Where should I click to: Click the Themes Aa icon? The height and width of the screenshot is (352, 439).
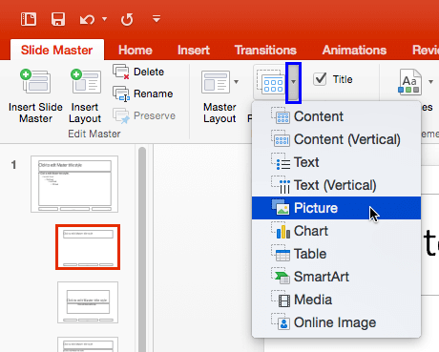click(x=409, y=82)
